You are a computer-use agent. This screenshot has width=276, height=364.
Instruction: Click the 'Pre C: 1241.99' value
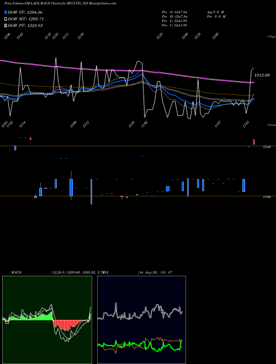174,25
